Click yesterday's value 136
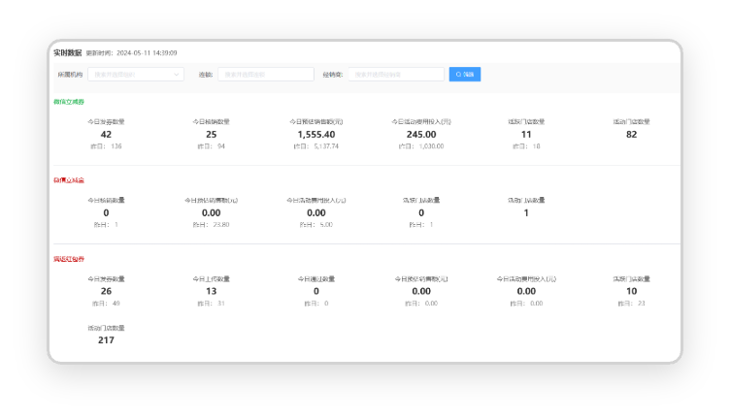730x419 pixels. click(x=116, y=146)
